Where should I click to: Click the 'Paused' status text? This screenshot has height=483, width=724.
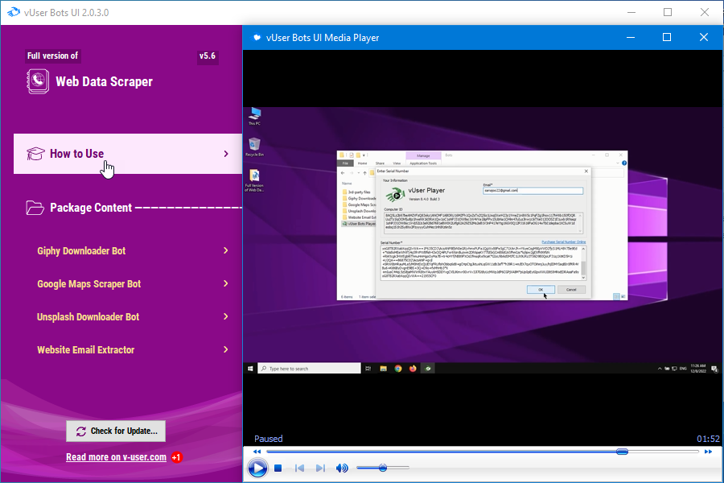268,439
